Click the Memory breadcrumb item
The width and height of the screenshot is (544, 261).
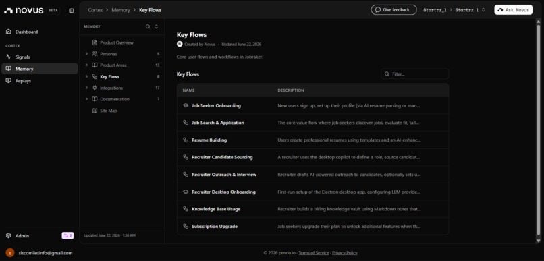pos(121,10)
